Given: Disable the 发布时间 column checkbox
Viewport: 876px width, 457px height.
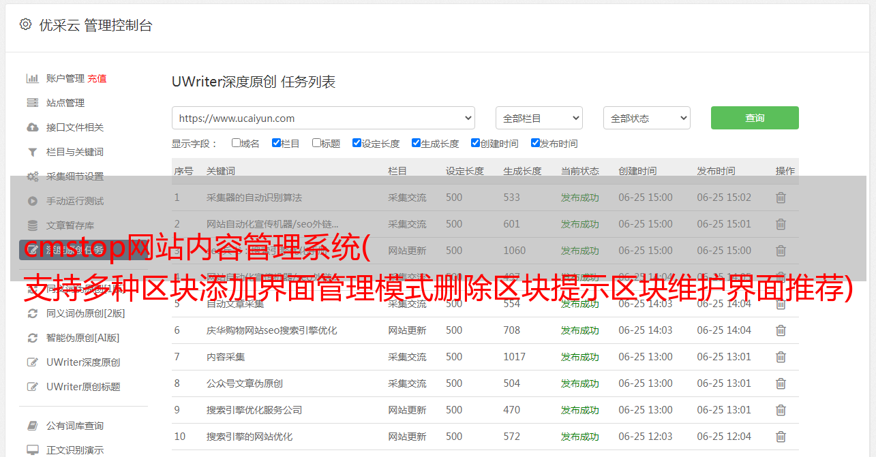Looking at the screenshot, I should (x=535, y=143).
